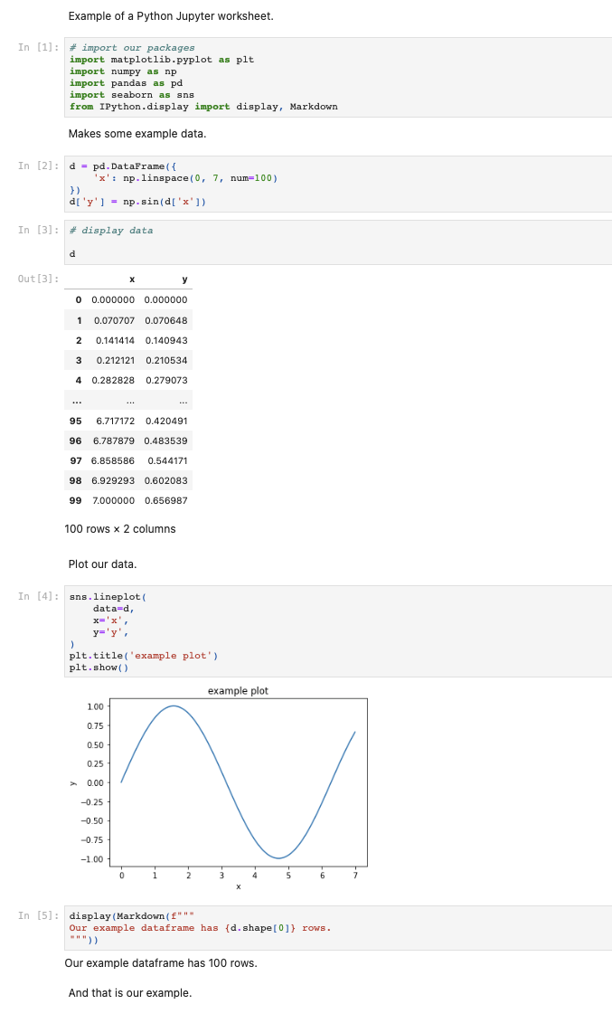Click the d['y'] = np.sin(d['x']) line
The width and height of the screenshot is (612, 1023).
click(x=137, y=202)
